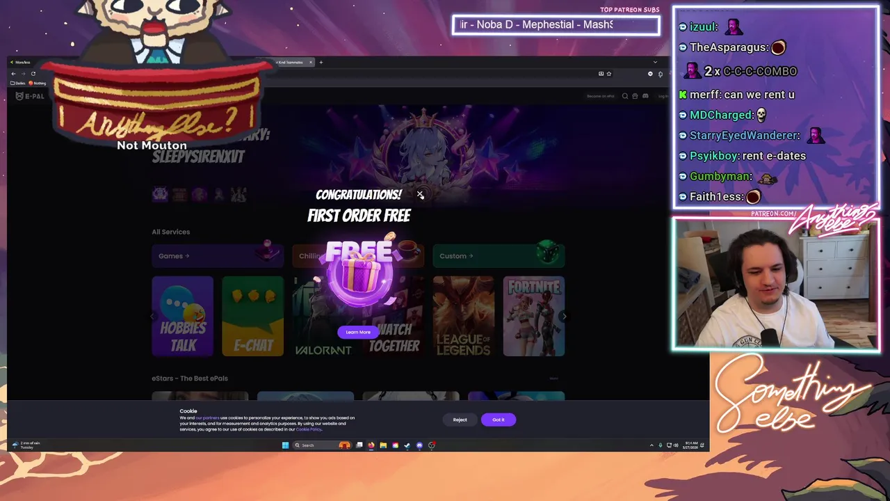This screenshot has height=501, width=890.
Task: Close the Find Teammates tab
Action: point(311,63)
